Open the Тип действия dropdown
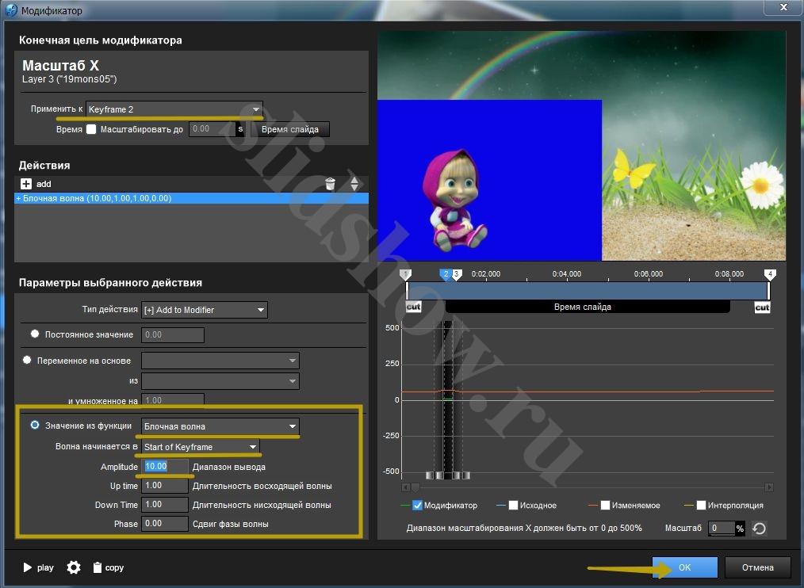The height and width of the screenshot is (588, 804). coord(204,310)
